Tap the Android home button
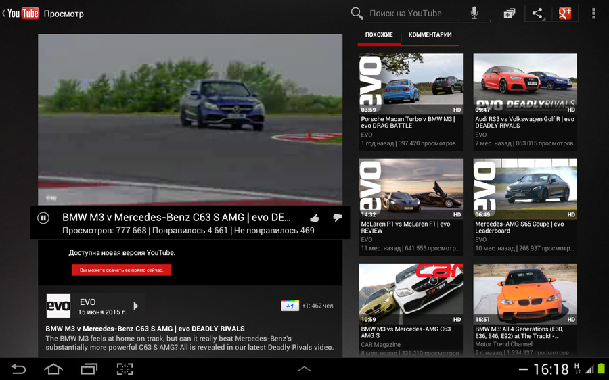 pos(53,369)
